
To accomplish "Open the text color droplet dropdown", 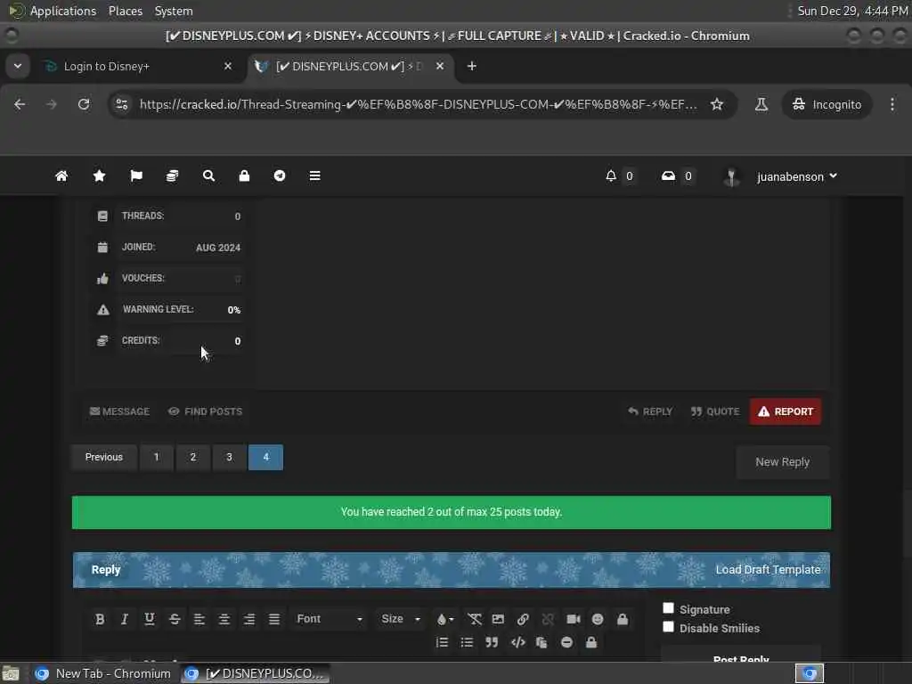I will click(x=445, y=619).
